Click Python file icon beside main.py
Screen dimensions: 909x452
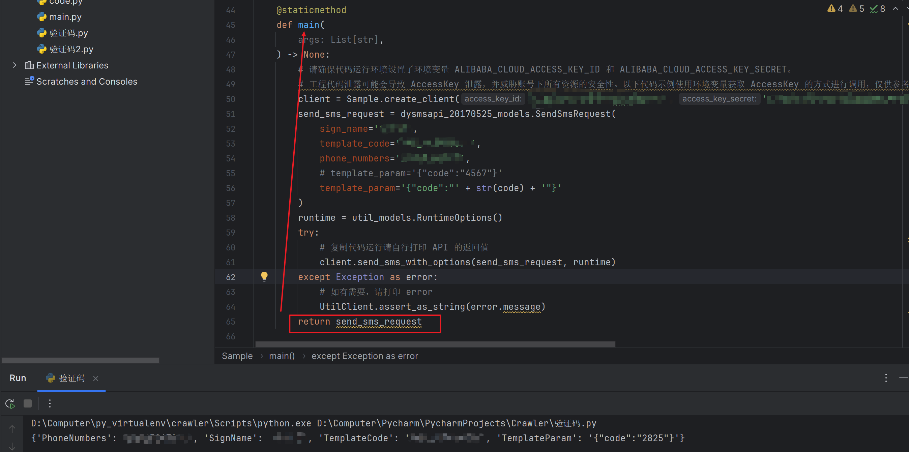[41, 17]
